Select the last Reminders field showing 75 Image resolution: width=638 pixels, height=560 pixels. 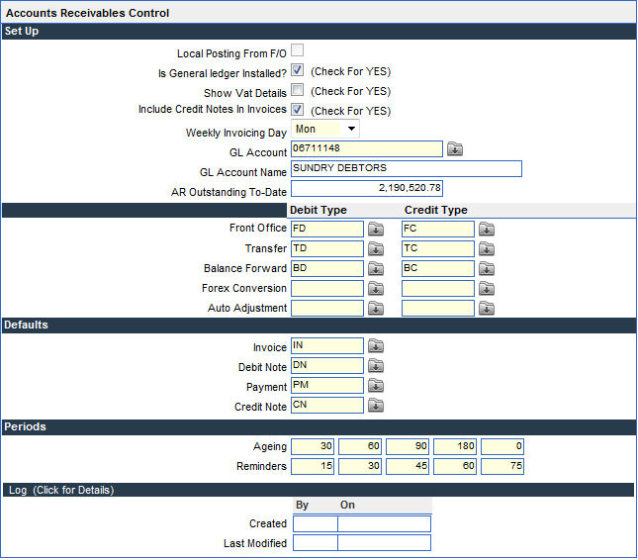click(x=501, y=466)
